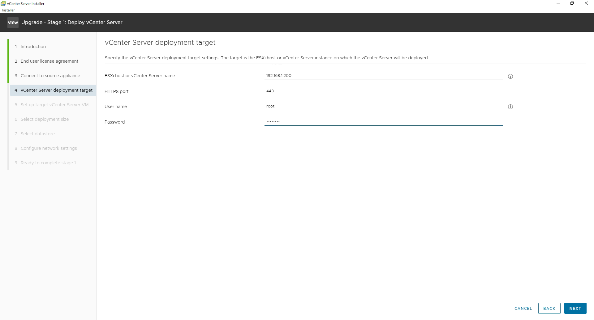Click the 'User name' label
Viewport: 594px width, 320px height.
pyautogui.click(x=116, y=107)
